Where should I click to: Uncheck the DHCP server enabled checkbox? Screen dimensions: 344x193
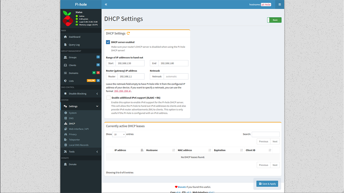point(108,42)
